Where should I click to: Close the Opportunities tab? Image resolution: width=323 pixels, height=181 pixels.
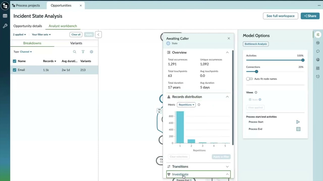pos(81,6)
